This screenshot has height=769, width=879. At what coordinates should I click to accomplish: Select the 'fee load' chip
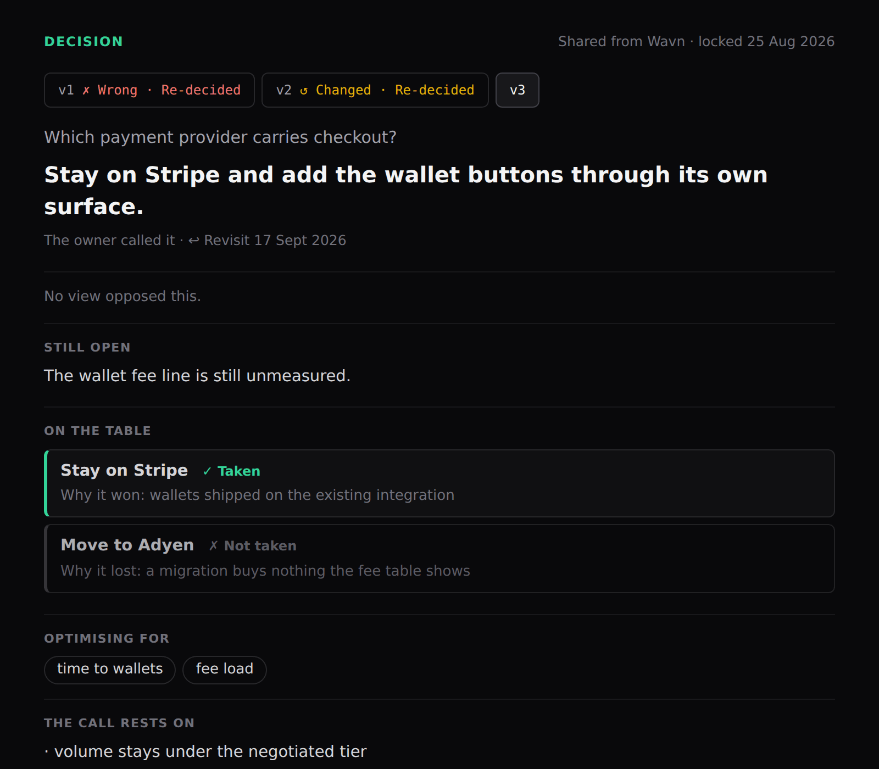click(225, 670)
